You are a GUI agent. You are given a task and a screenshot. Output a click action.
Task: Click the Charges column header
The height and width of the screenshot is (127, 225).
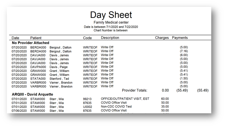tap(162, 38)
